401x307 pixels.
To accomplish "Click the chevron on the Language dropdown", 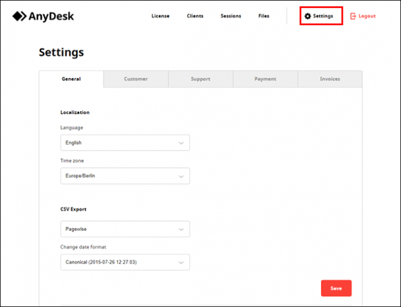I will (181, 143).
